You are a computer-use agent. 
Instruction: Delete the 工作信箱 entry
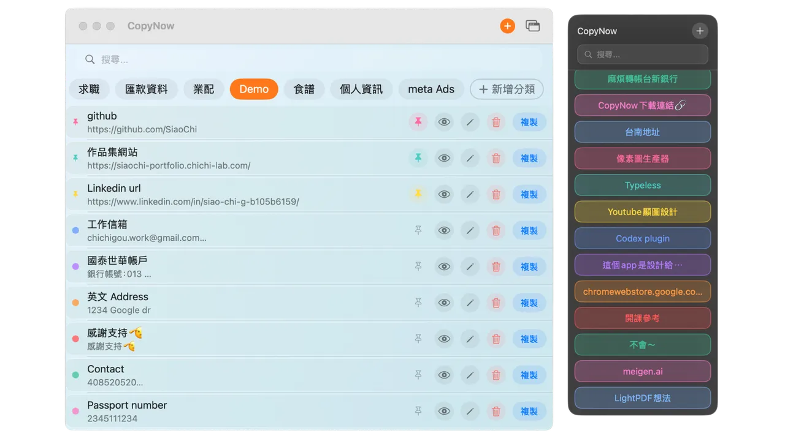tap(496, 230)
